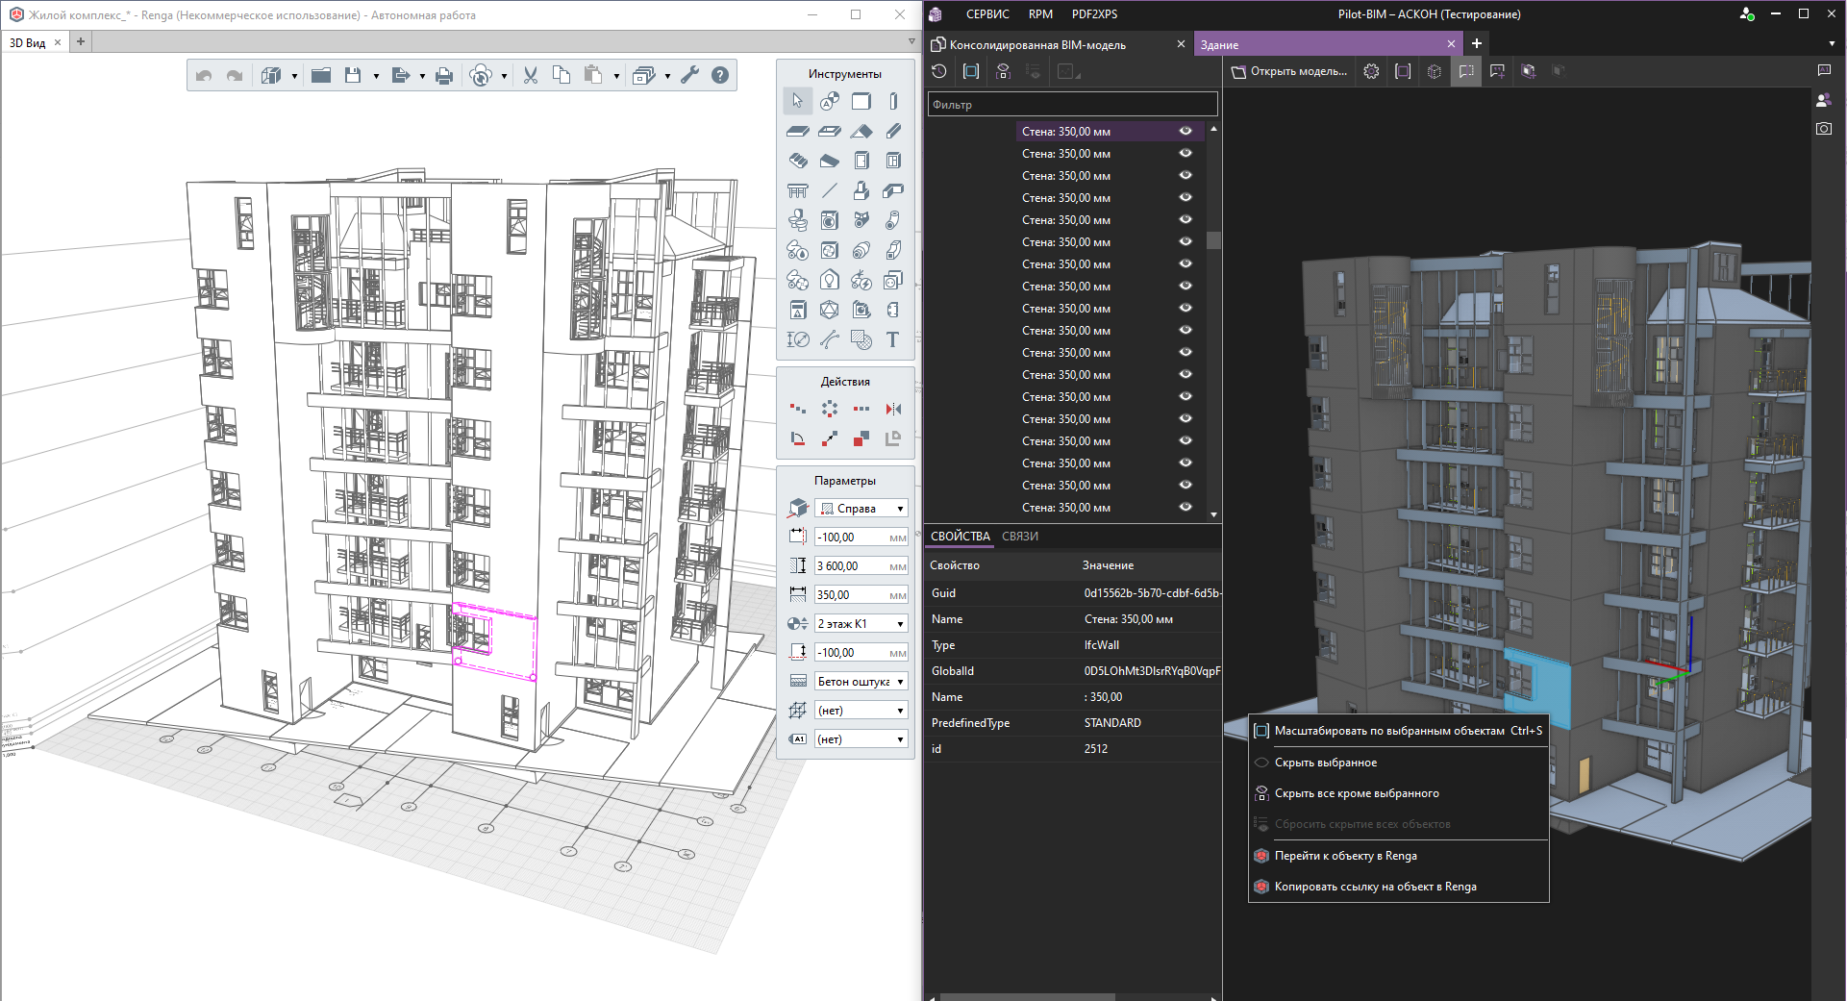Choose 'Копировать ссылку на объект в Renga'
The height and width of the screenshot is (1001, 1847).
coord(1399,887)
